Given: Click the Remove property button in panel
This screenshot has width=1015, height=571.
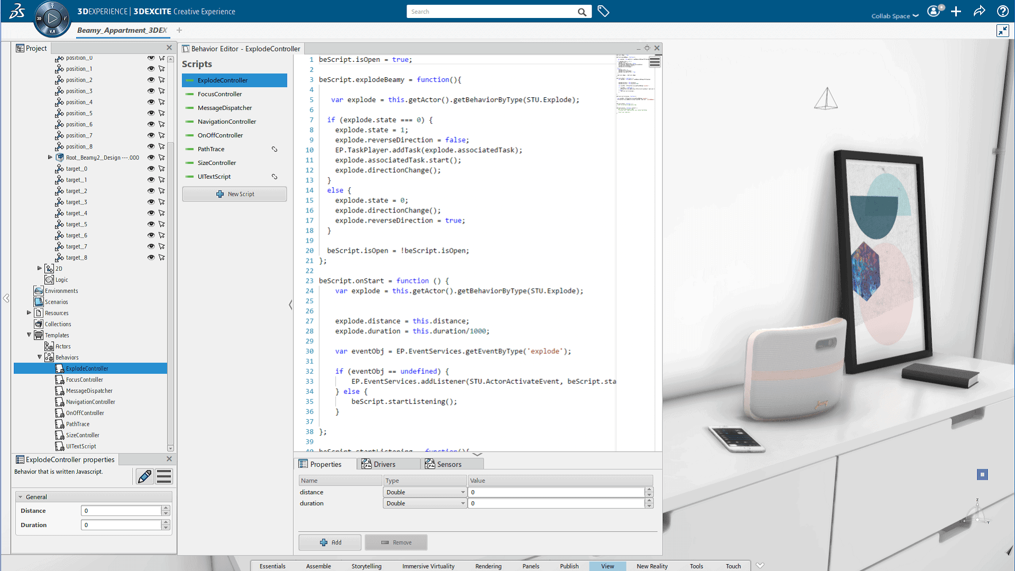Looking at the screenshot, I should pos(396,542).
